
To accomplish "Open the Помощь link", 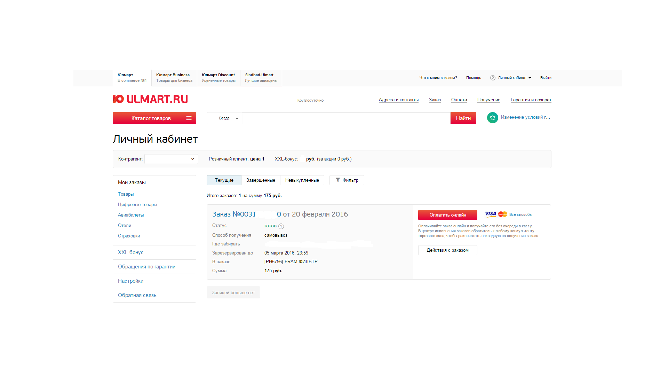I will [474, 78].
